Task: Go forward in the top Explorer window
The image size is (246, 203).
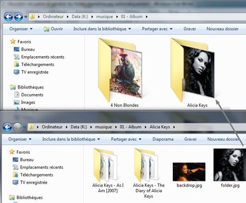Action: [x=18, y=17]
